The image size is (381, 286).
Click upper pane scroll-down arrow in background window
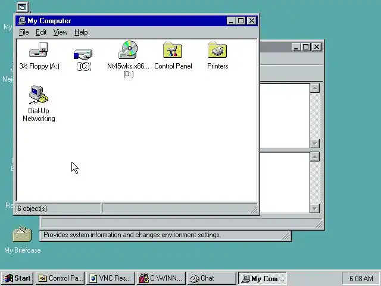click(x=315, y=143)
